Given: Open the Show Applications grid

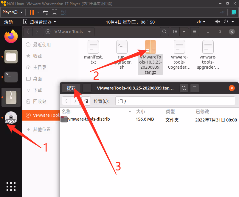Looking at the screenshot, I should 11,186.
